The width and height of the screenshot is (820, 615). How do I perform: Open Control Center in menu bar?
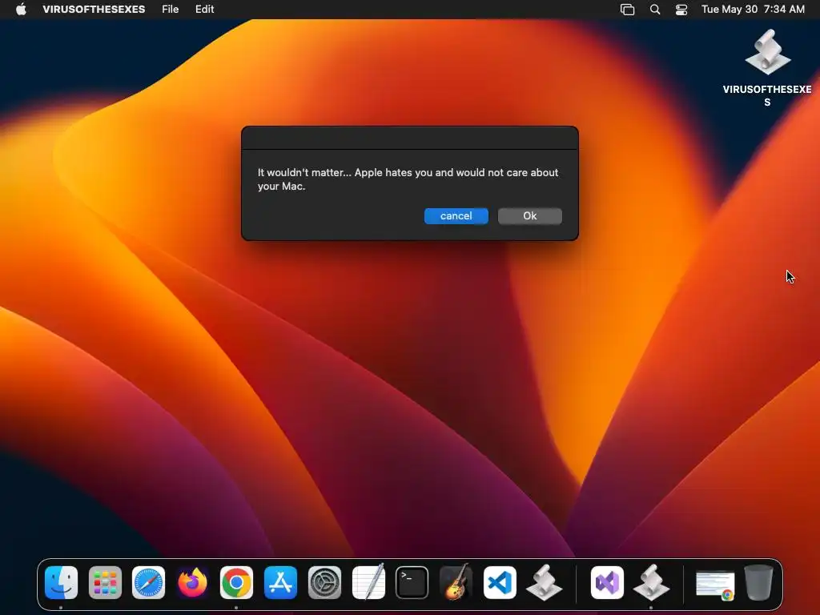coord(681,10)
